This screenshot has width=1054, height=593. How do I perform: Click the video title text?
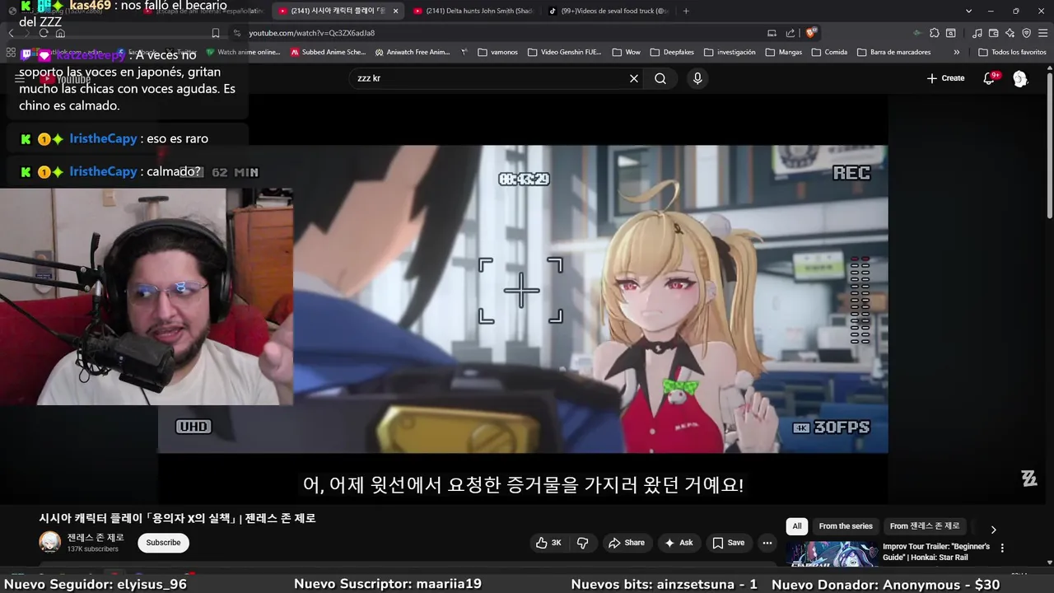tap(177, 518)
